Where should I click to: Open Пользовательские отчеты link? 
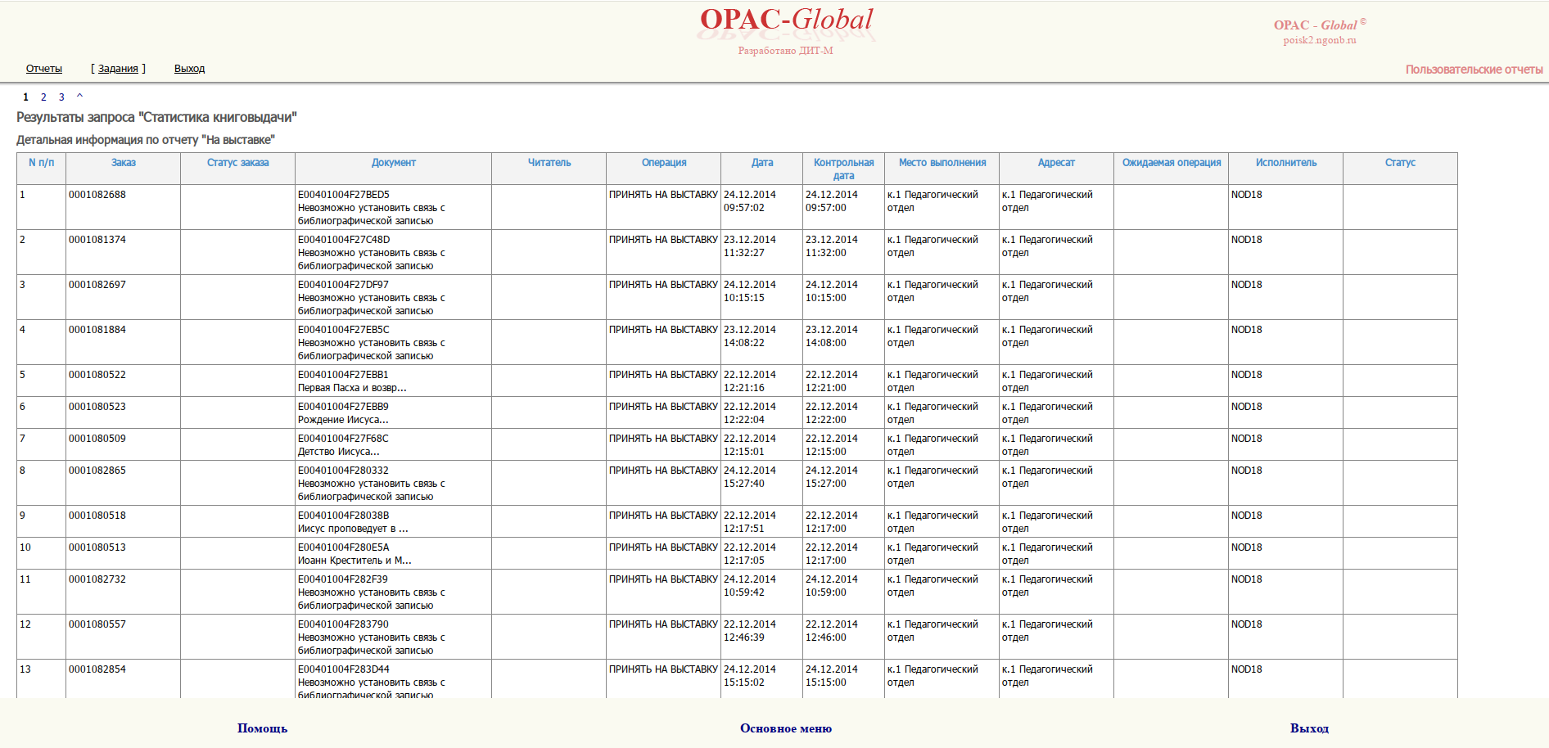tap(1474, 70)
